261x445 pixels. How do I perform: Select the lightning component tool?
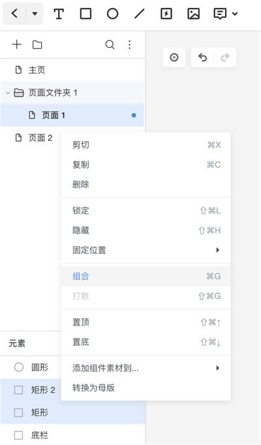point(166,14)
